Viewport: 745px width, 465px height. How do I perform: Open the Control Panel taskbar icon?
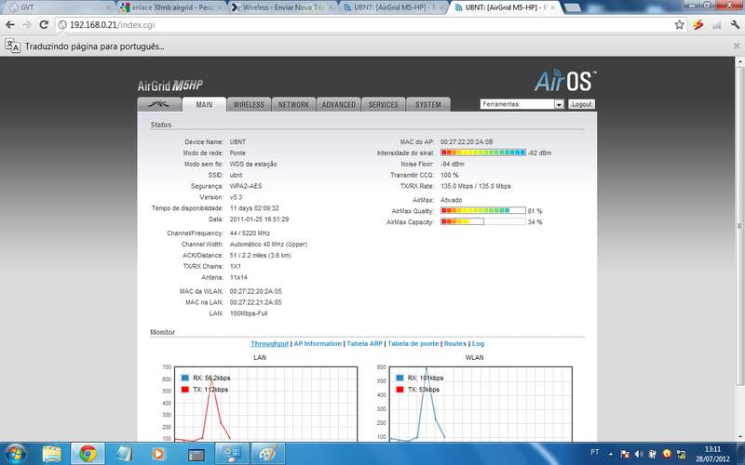pos(232,454)
